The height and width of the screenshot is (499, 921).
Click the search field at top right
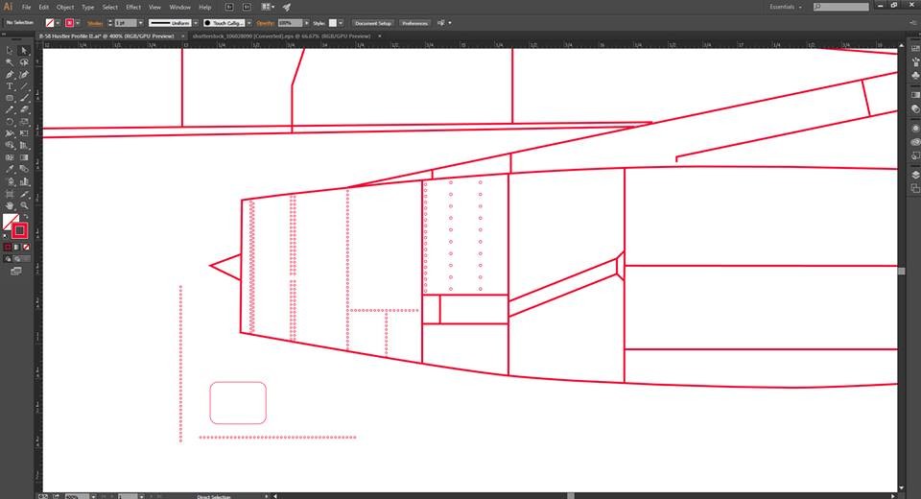pos(841,7)
